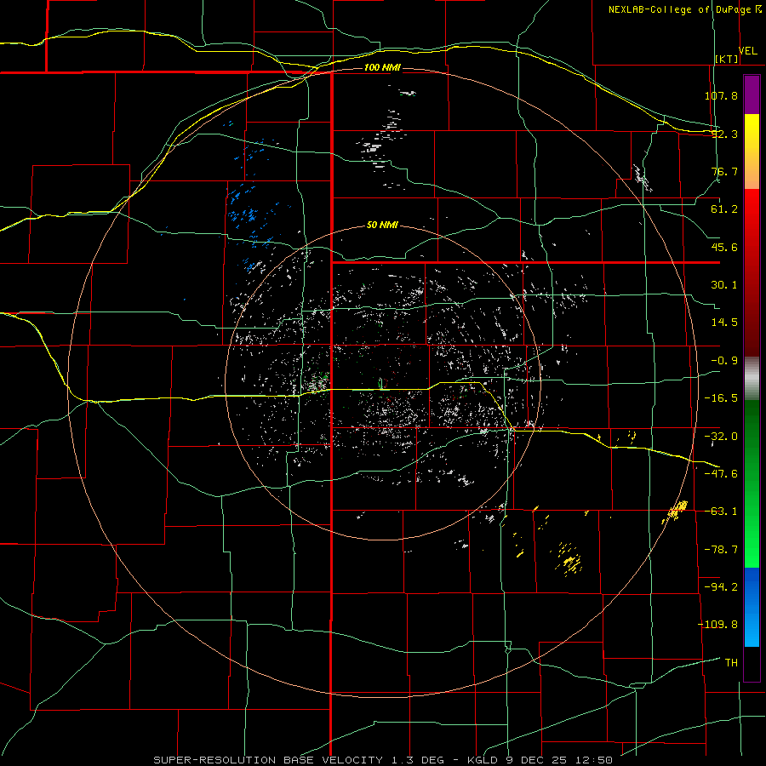Viewport: 766px width, 766px height.
Task: Click the 50 NMI range ring label
Action: (x=382, y=226)
